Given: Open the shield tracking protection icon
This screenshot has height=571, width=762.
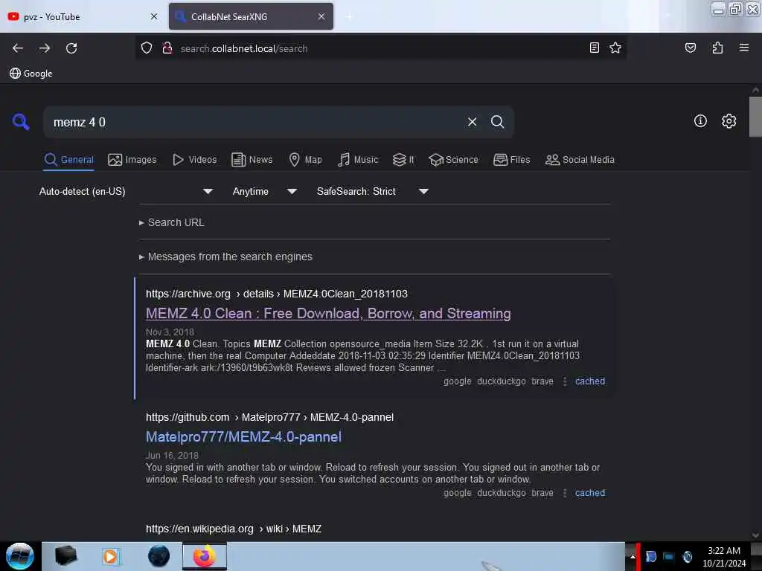Looking at the screenshot, I should (x=147, y=48).
